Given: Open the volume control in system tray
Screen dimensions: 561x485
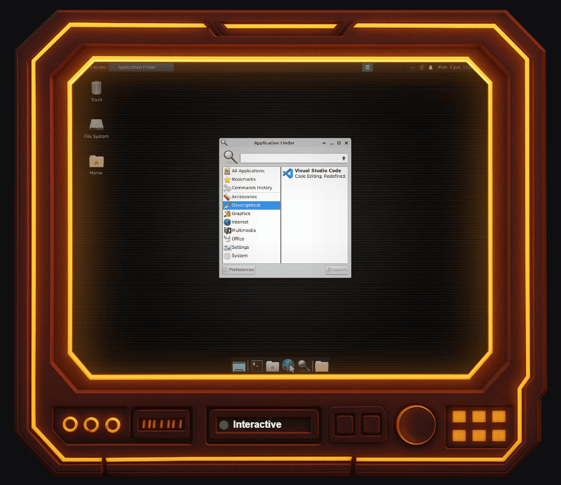Looking at the screenshot, I should click(413, 67).
